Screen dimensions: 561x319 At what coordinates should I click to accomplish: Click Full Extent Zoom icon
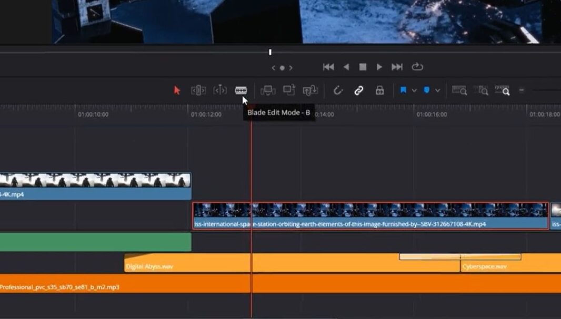(x=459, y=90)
